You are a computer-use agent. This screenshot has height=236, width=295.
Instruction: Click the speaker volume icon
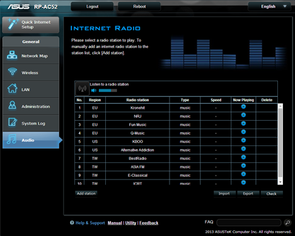94,91
